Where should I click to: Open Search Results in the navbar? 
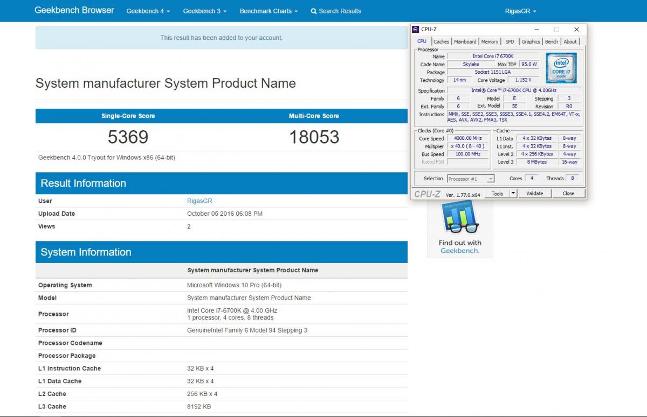pyautogui.click(x=336, y=11)
